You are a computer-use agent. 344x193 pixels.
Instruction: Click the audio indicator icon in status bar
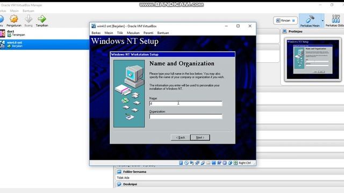coord(192,163)
